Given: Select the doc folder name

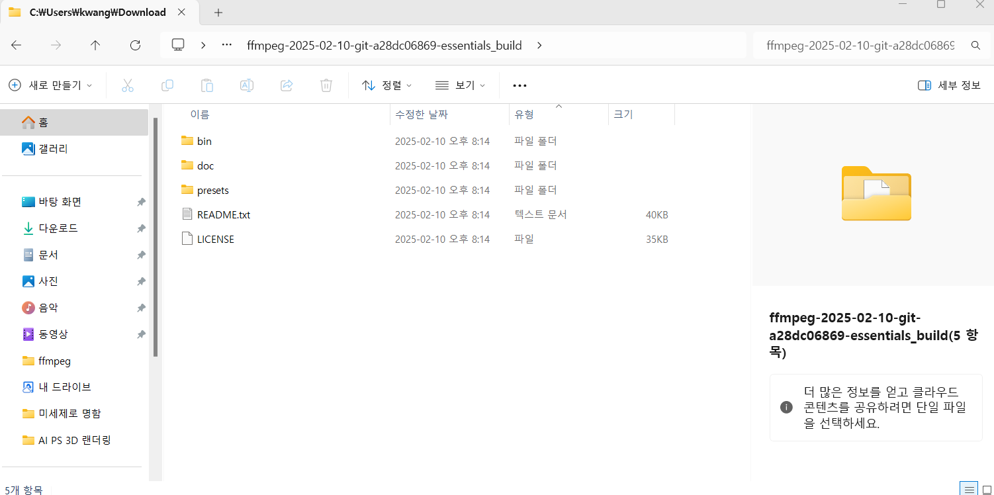Looking at the screenshot, I should click(205, 165).
